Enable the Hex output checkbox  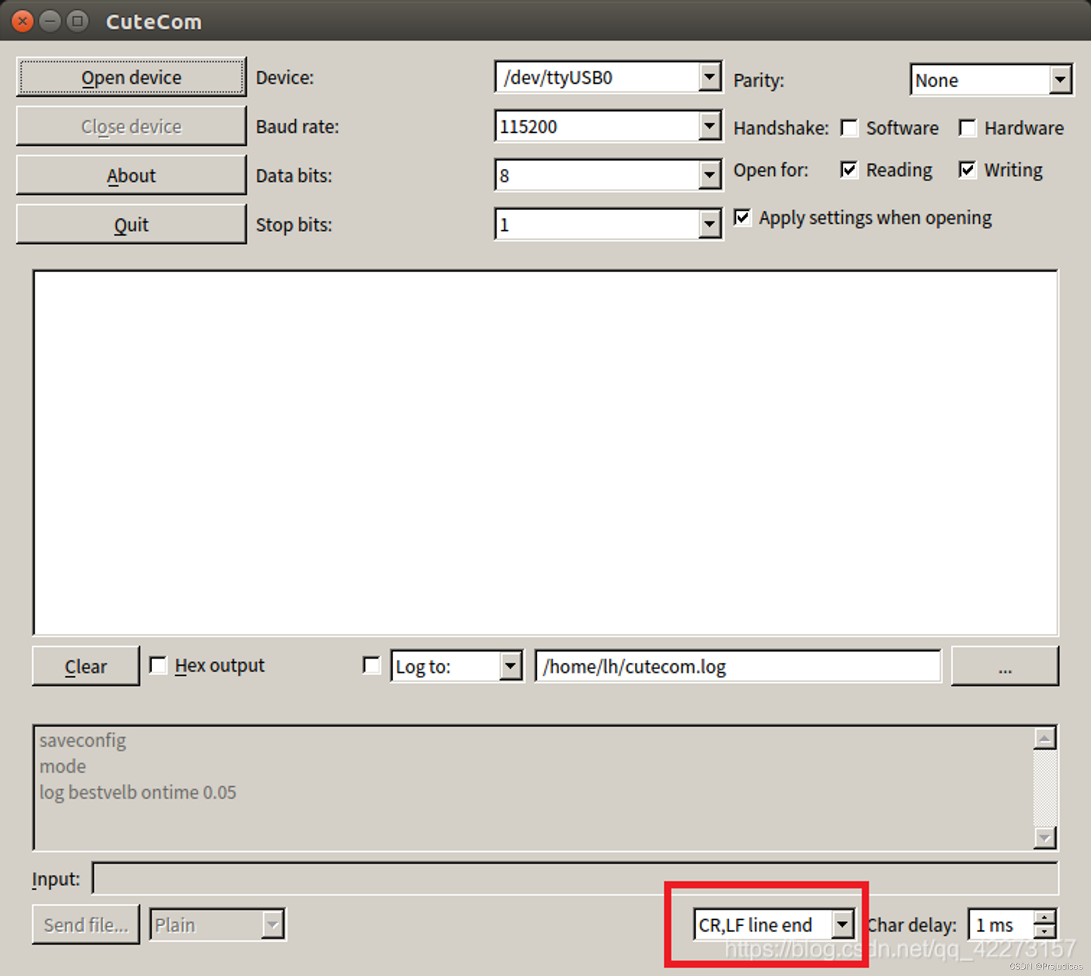(x=158, y=665)
